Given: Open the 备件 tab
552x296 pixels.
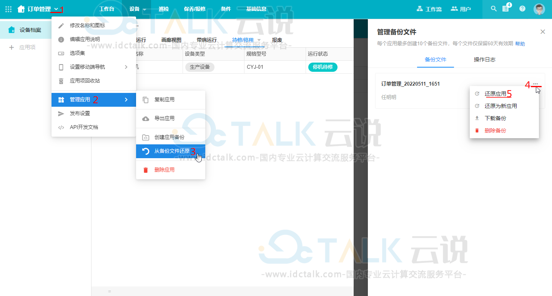Looking at the screenshot, I should [226, 9].
